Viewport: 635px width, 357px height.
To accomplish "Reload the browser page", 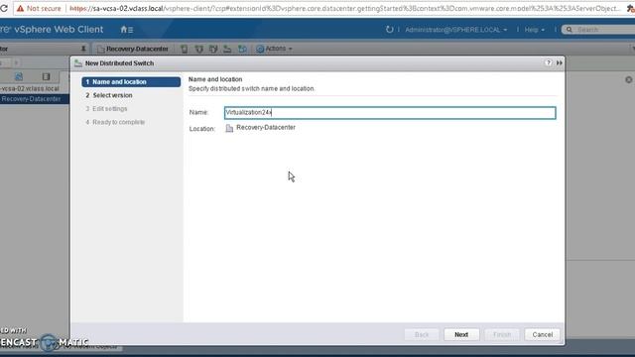I will [x=4, y=8].
